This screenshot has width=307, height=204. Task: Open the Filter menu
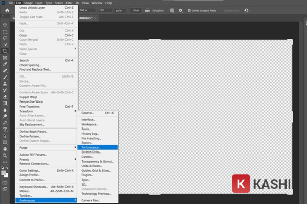click(x=69, y=3)
